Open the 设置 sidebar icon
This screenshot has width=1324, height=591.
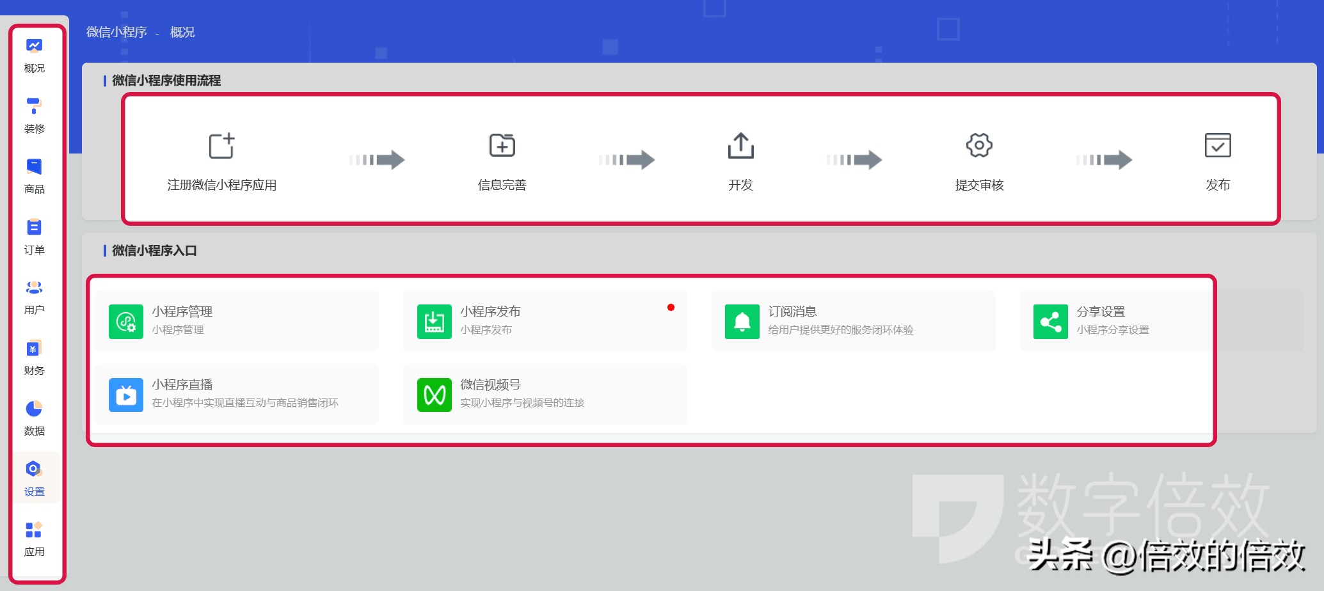pos(33,468)
